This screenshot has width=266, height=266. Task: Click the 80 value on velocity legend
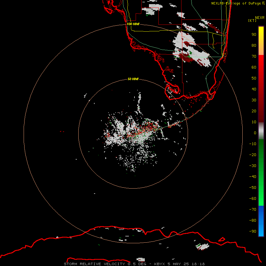point(254,45)
